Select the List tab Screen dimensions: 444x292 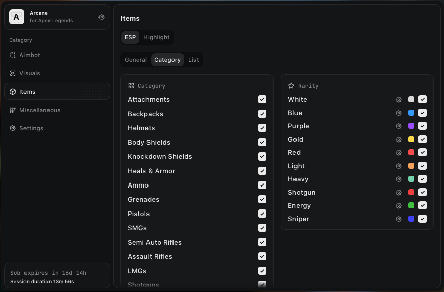pyautogui.click(x=193, y=60)
